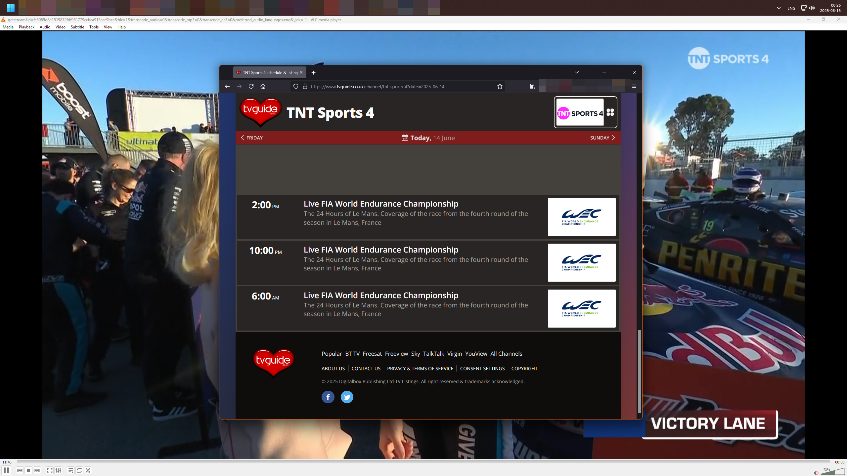Select the TNT Sports 4 schedule tab
Screen dimensions: 847x476
pos(270,72)
